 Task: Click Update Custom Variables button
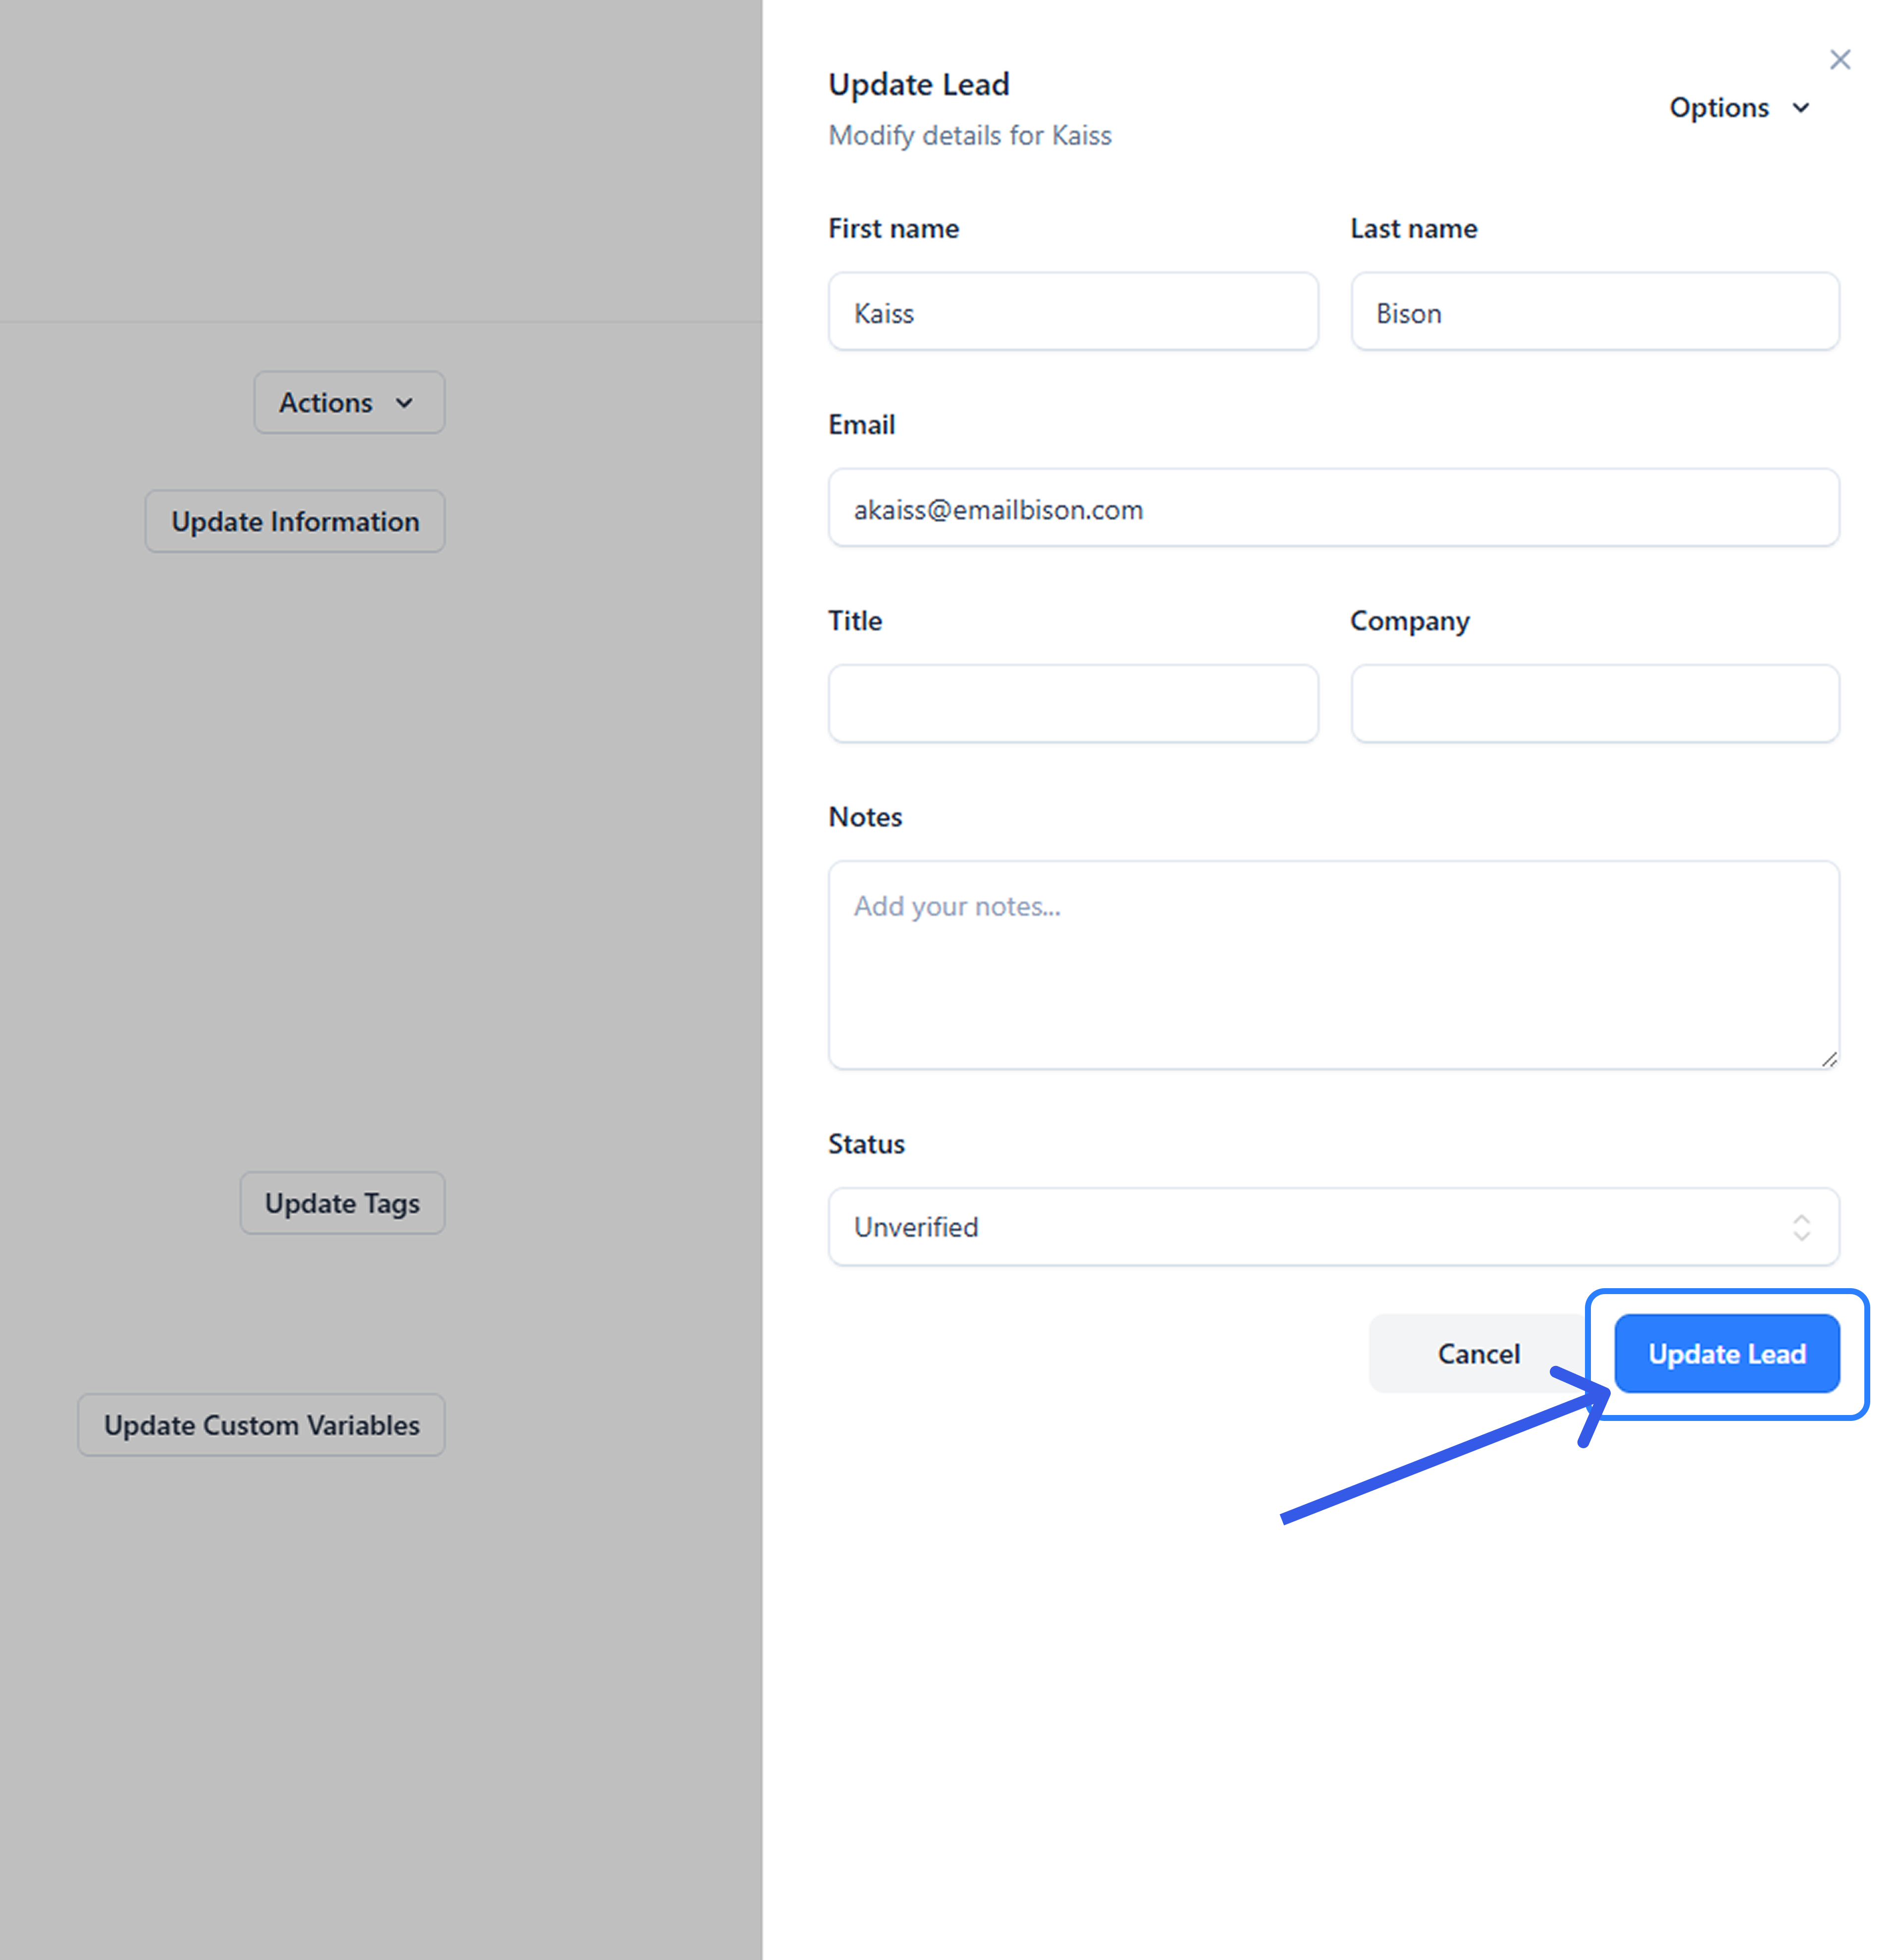(x=261, y=1425)
